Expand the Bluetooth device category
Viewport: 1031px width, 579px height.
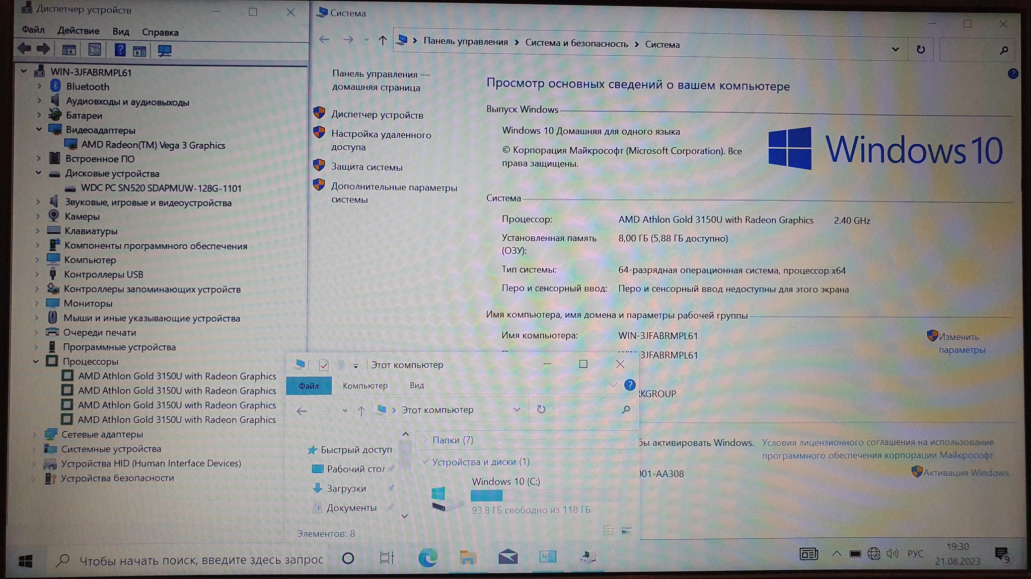39,86
